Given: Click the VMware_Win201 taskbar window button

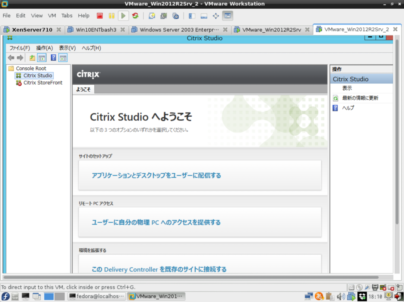Looking at the screenshot, I should (156, 296).
